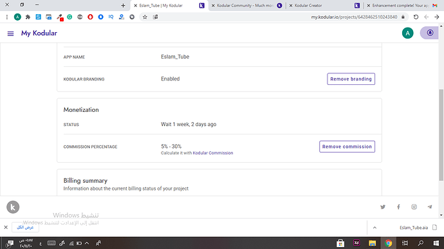Image resolution: width=444 pixels, height=249 pixels.
Task: Open Kodular's Telegram channel from footer
Action: coord(430,207)
